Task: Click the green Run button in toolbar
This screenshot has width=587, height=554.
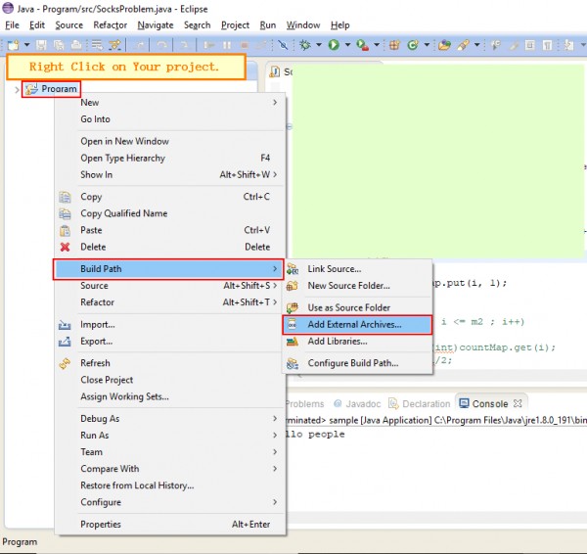Action: point(334,45)
